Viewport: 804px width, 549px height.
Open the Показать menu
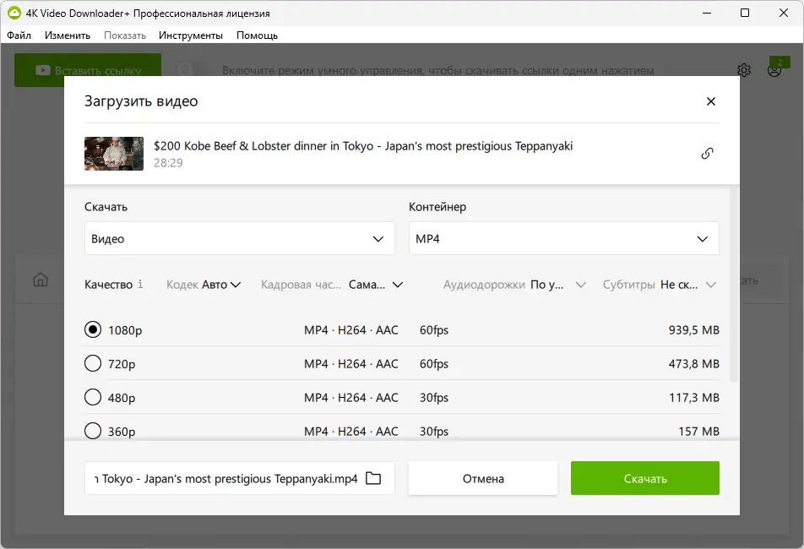coord(125,35)
